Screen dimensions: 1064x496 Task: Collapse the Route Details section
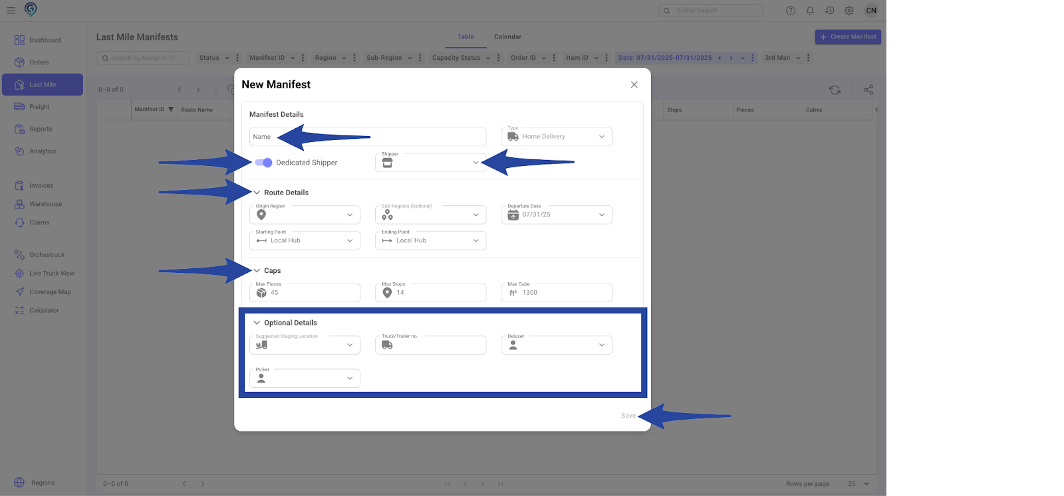[257, 193]
